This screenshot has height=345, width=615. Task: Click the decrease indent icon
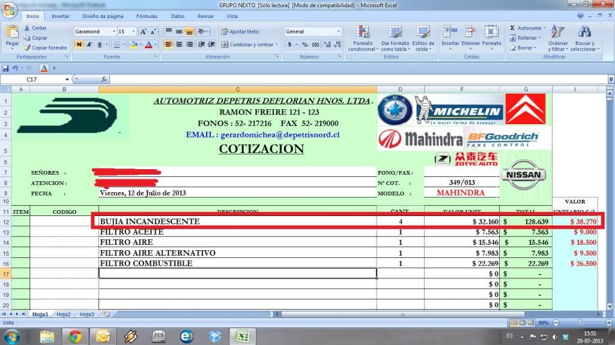[x=201, y=44]
